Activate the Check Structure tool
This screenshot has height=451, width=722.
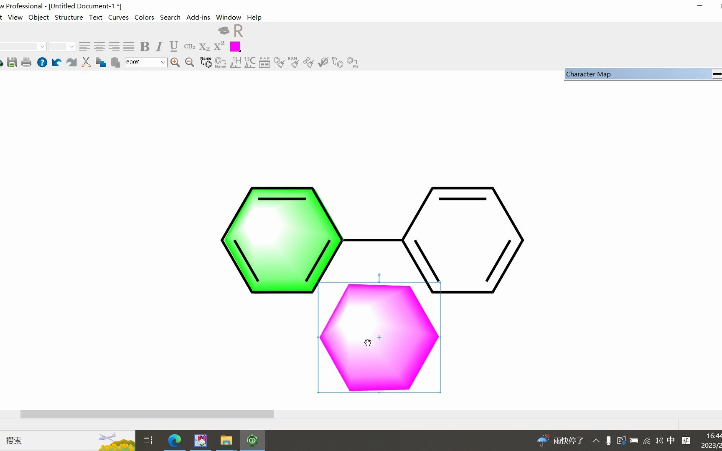(323, 62)
